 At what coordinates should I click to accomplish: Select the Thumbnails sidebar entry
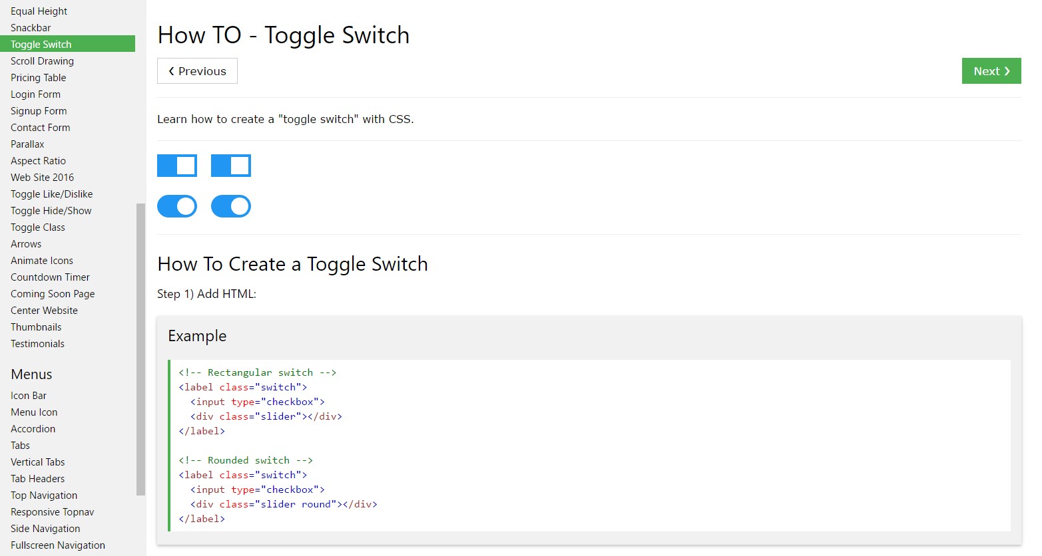36,327
